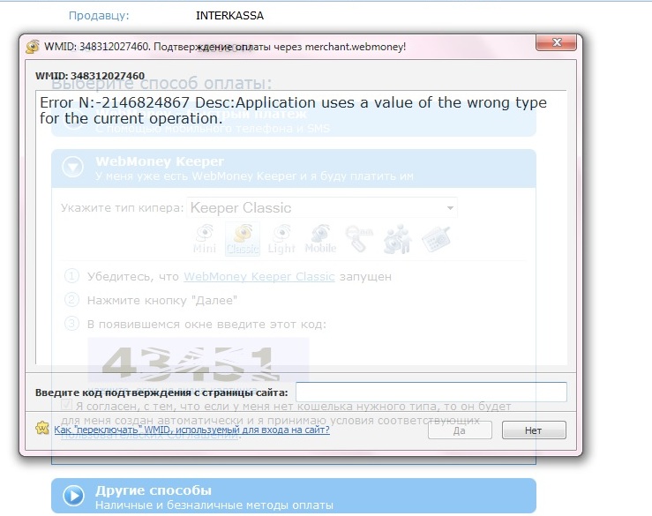Viewport: 652px width, 516px height.
Task: Click the captcha code image 43451
Action: 199,353
